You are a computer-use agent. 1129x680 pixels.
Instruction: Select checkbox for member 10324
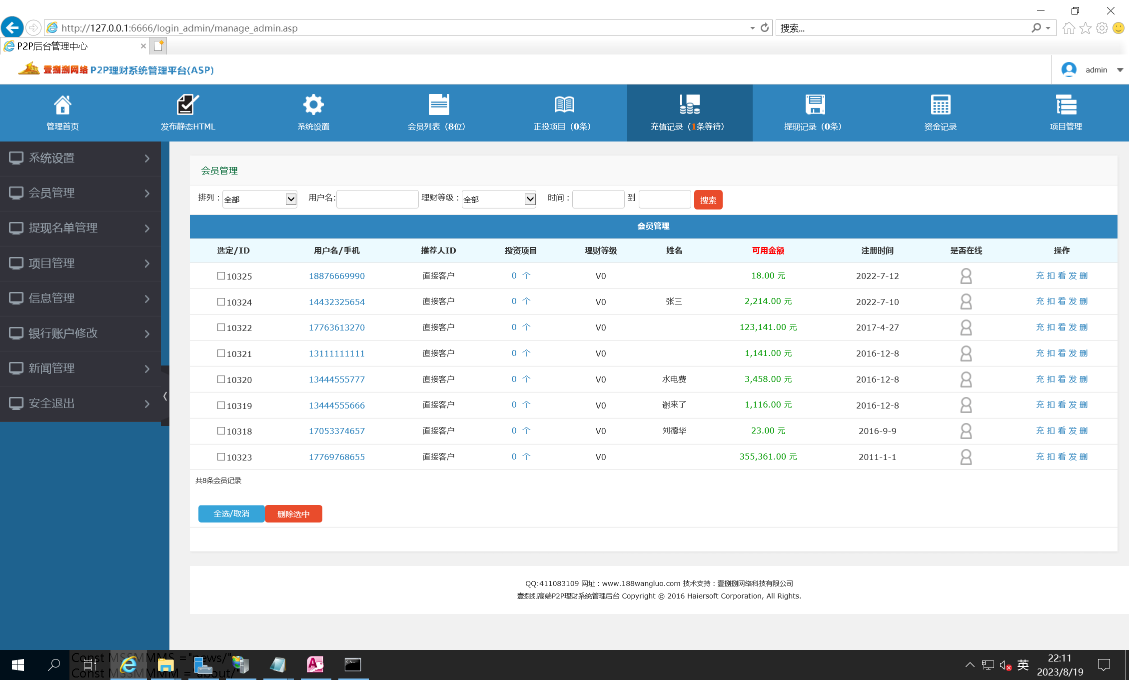click(x=221, y=301)
